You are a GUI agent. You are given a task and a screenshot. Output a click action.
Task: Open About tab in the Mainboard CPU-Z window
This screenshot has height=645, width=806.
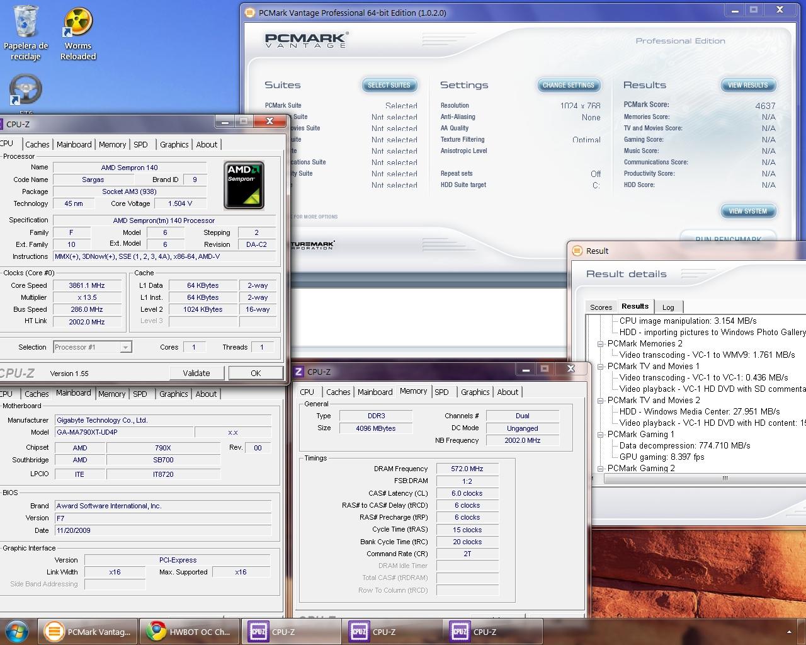206,394
